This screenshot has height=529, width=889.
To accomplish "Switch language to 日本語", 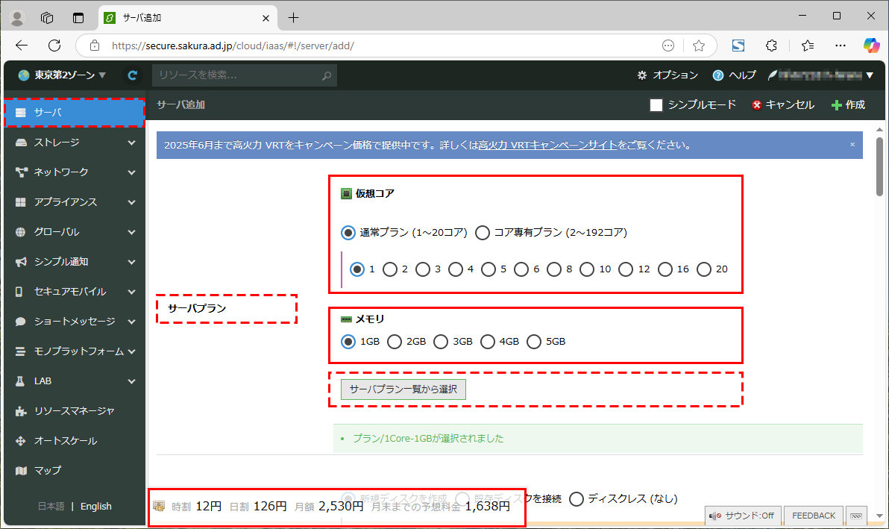I will tap(51, 507).
